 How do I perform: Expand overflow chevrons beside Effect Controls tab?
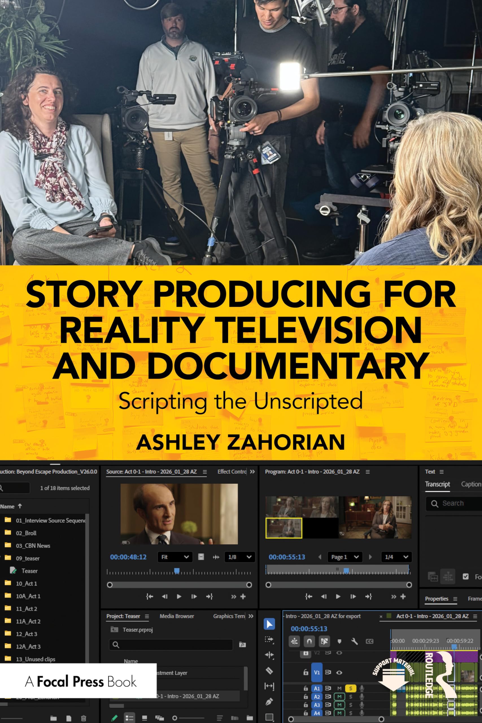click(252, 472)
